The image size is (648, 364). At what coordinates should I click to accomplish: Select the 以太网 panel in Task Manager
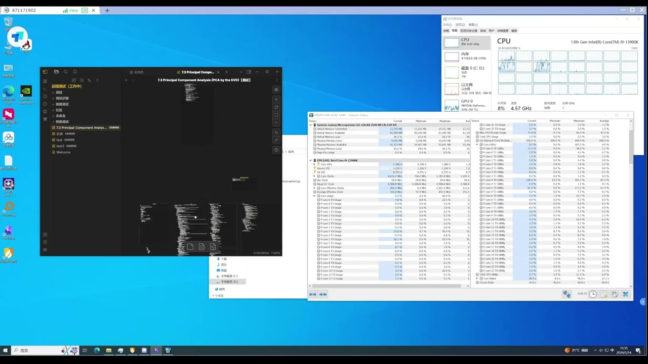click(467, 88)
